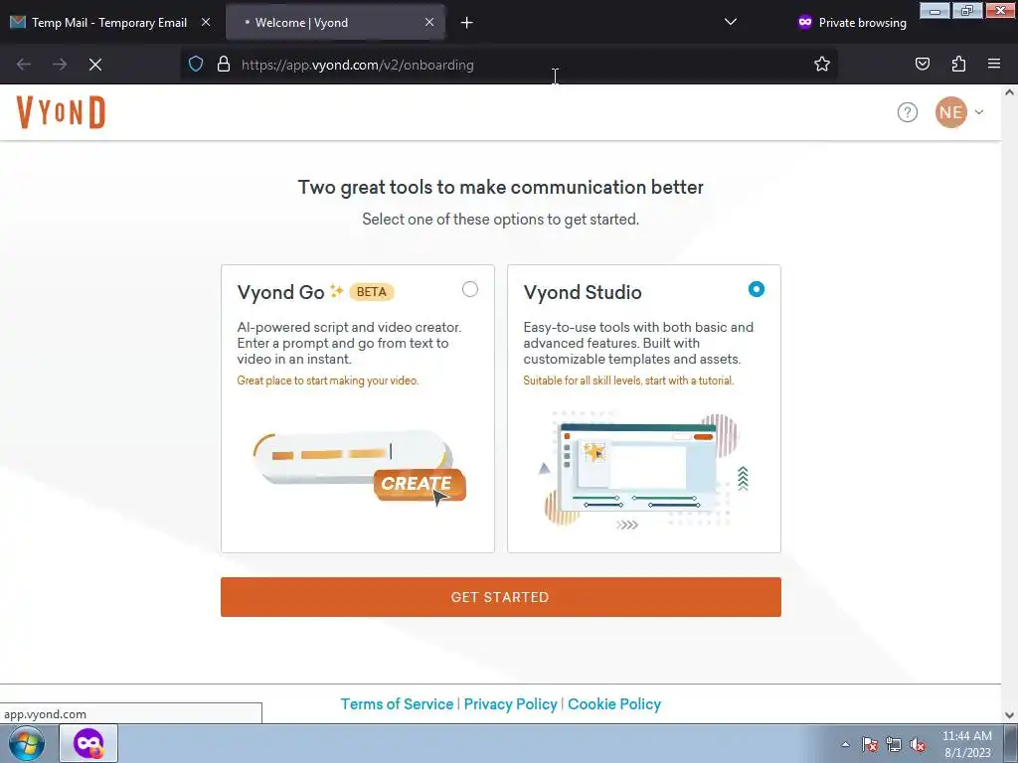Image resolution: width=1018 pixels, height=763 pixels.
Task: Click the browser back arrow
Action: tap(24, 65)
